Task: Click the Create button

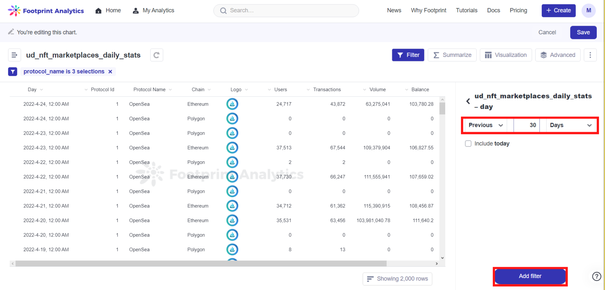Action: click(x=558, y=11)
